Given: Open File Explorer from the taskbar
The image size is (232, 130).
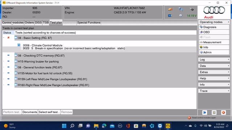Looking at the screenshot, I should 96,126.
